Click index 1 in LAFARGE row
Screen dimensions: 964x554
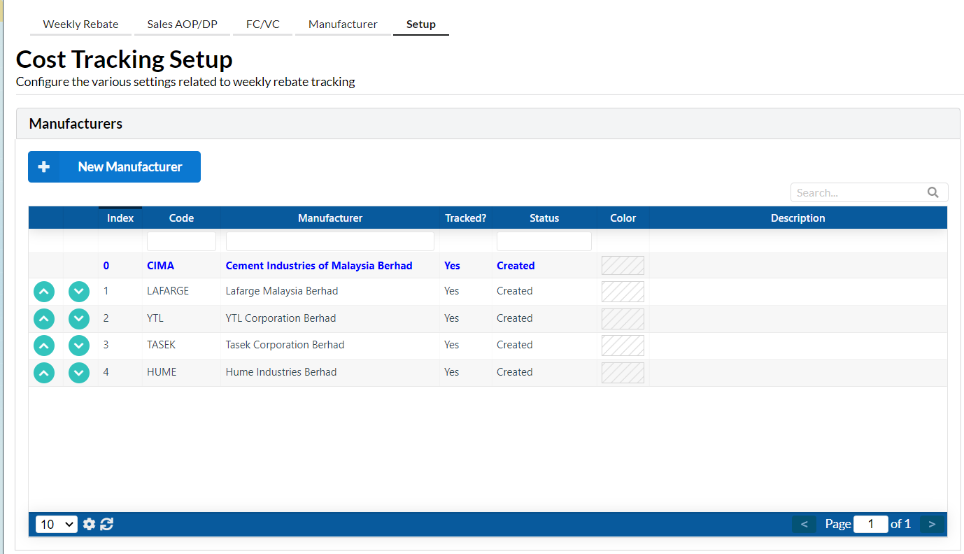tap(106, 291)
